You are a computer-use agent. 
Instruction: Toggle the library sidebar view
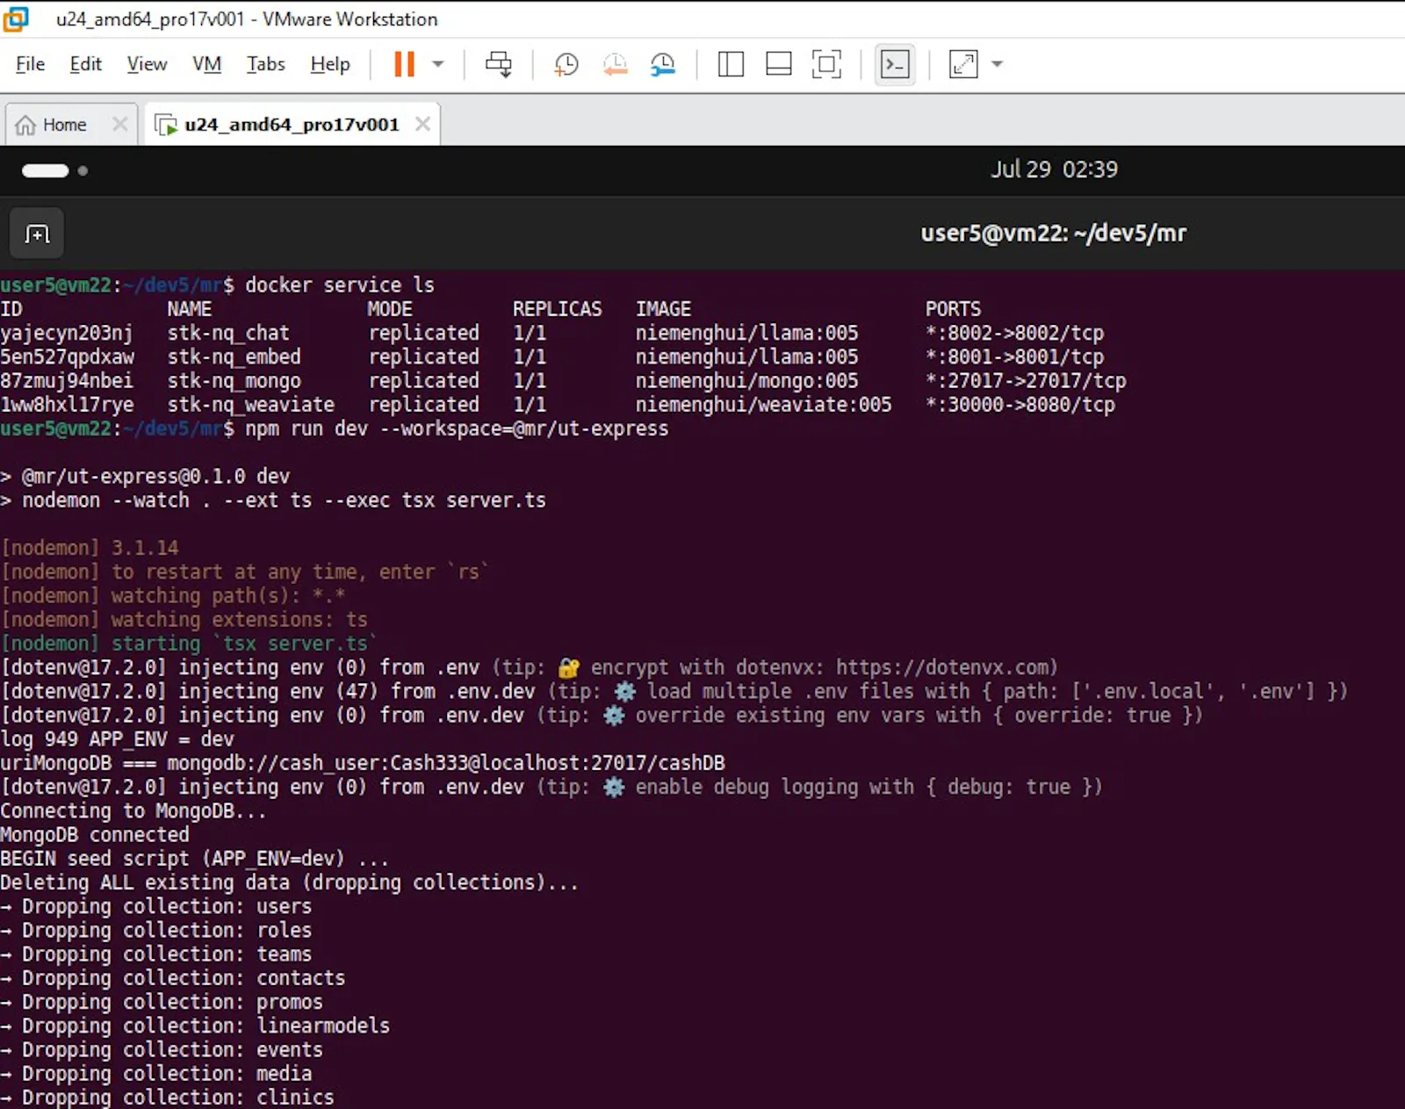[731, 64]
